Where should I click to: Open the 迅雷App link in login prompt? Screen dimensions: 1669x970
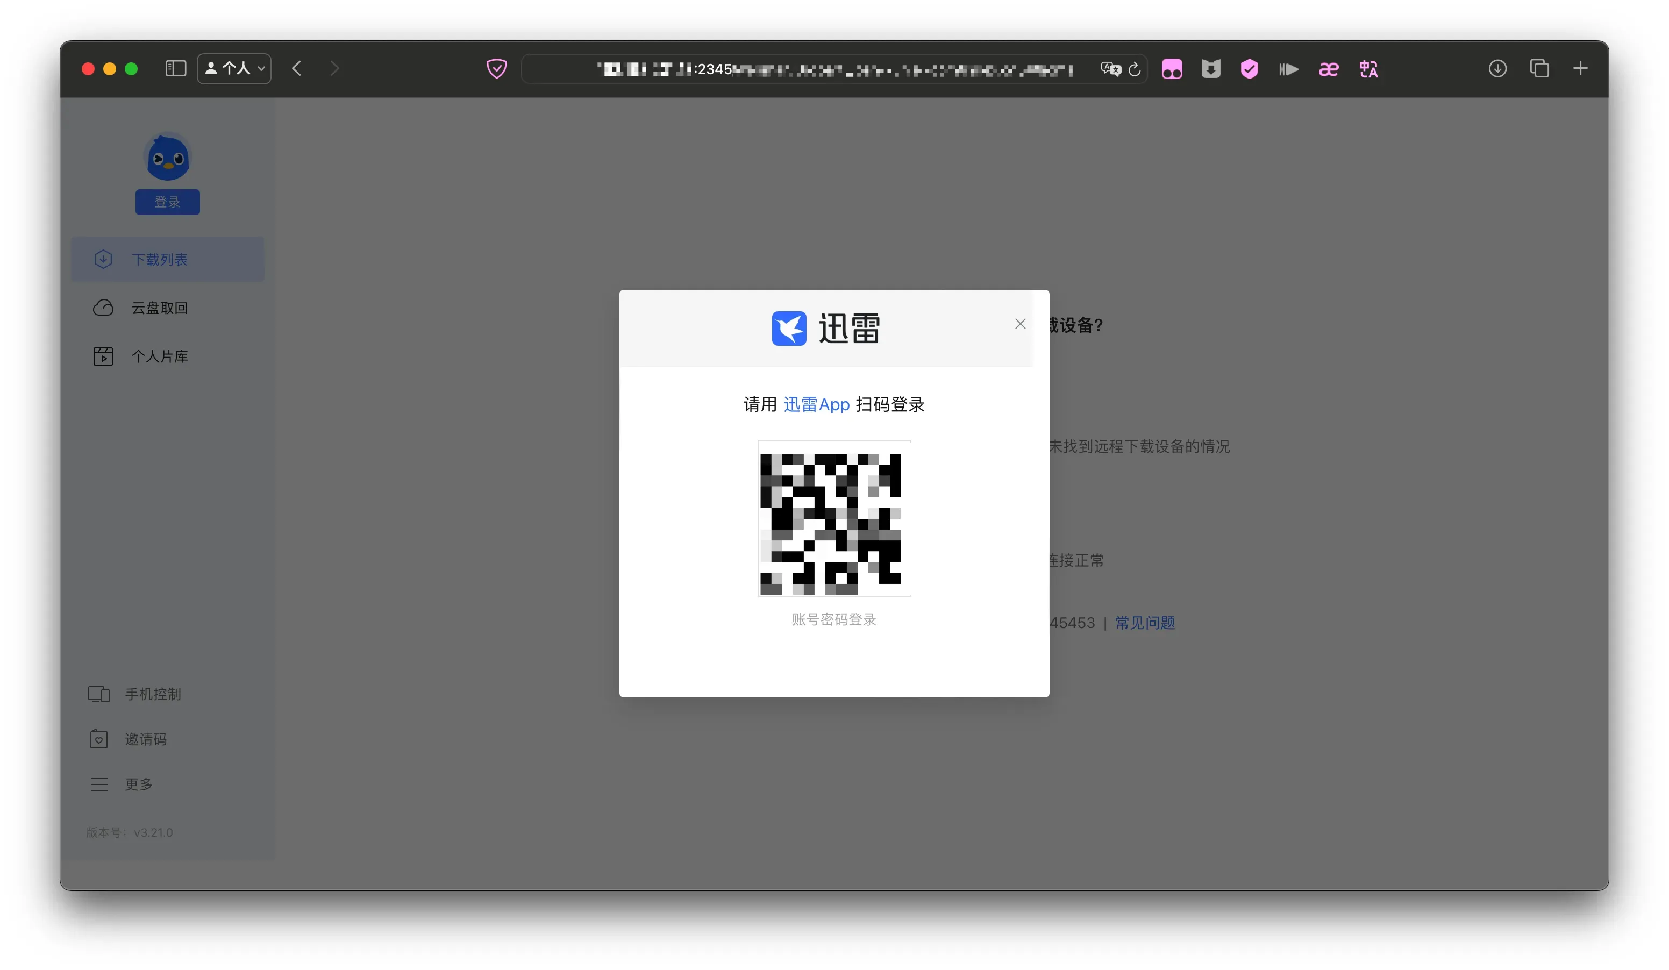coord(816,404)
